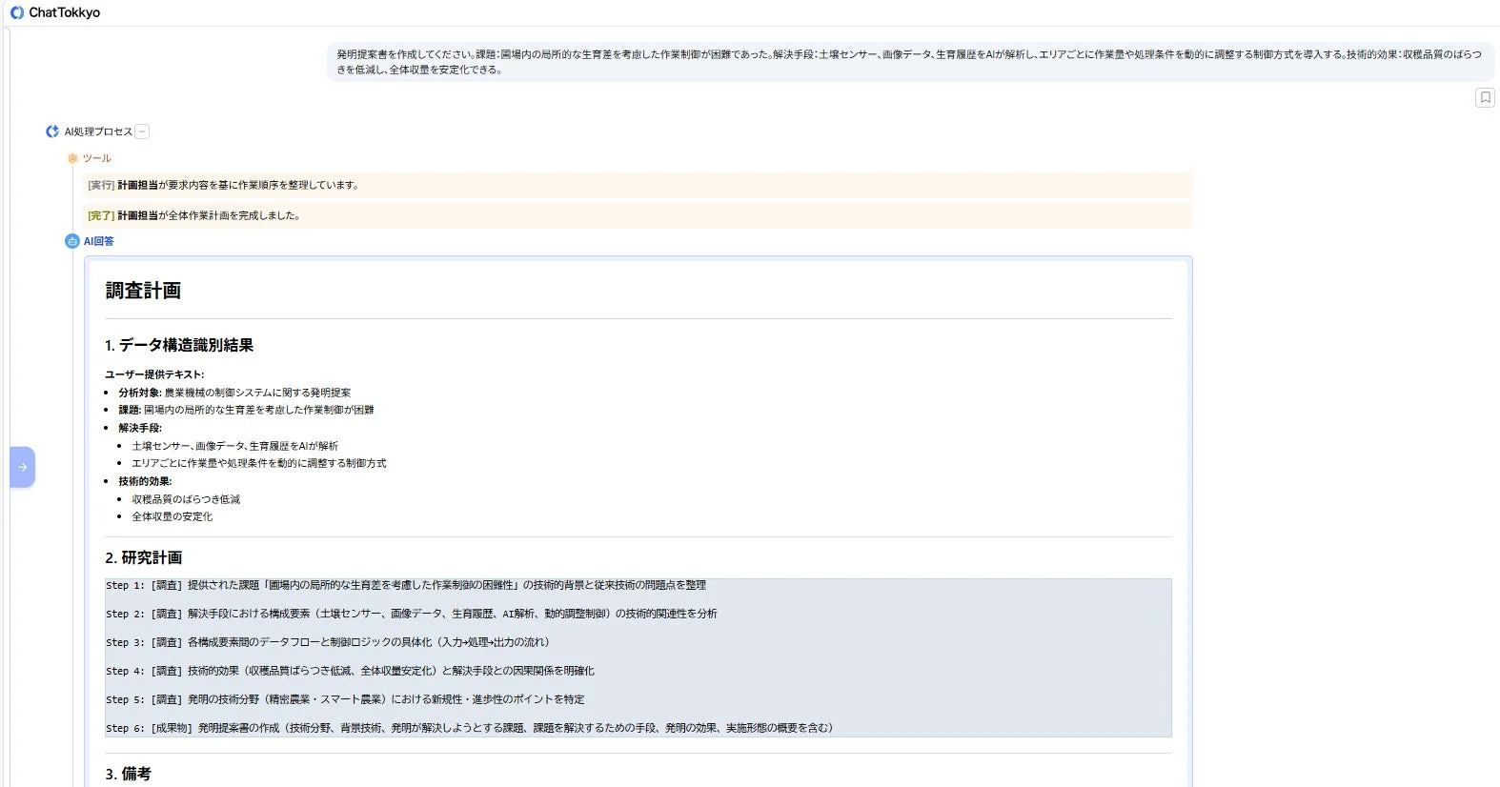Click the 調査計画 heading

143,291
